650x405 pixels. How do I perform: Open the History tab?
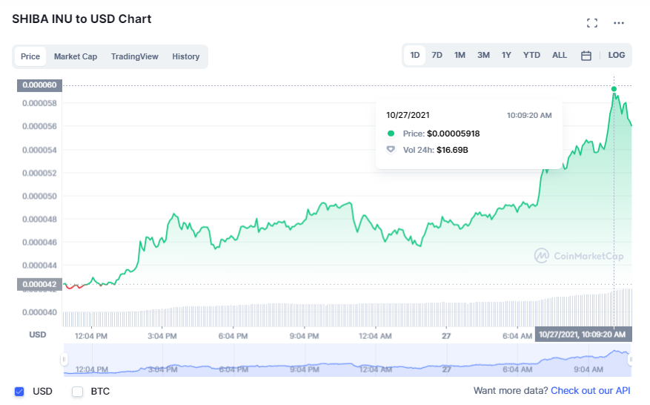[x=186, y=56]
